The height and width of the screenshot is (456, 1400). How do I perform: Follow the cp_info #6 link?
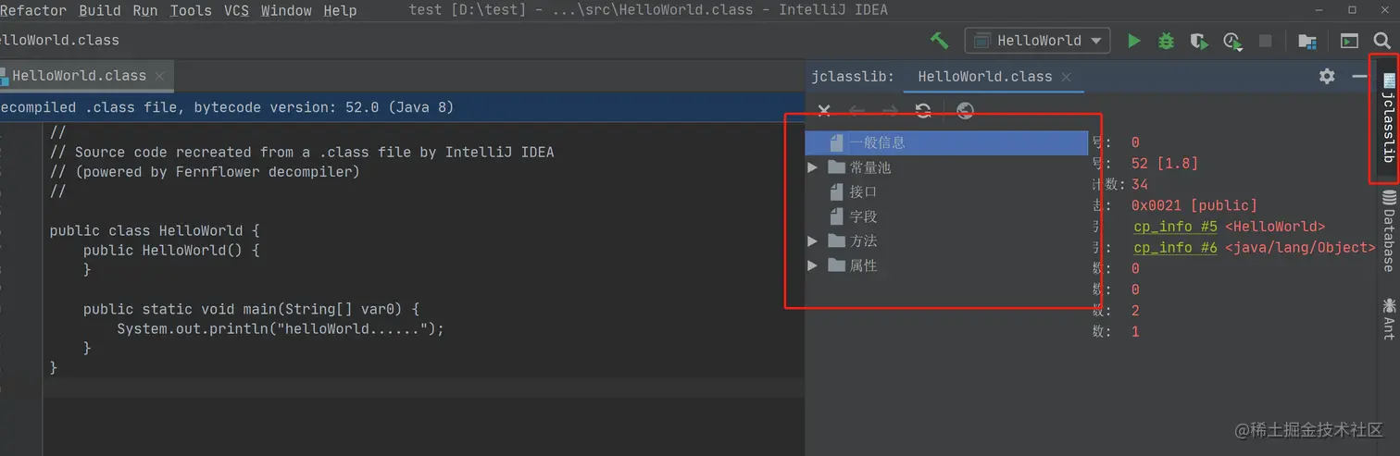1175,248
